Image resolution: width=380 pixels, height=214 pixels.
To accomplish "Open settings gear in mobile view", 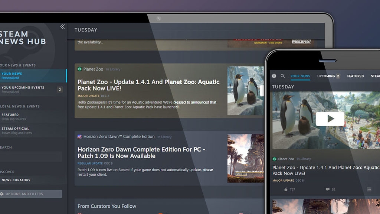I will (x=274, y=76).
